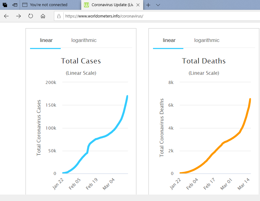Set these tabs aside
This screenshot has height=201, width=260.
[15, 5]
